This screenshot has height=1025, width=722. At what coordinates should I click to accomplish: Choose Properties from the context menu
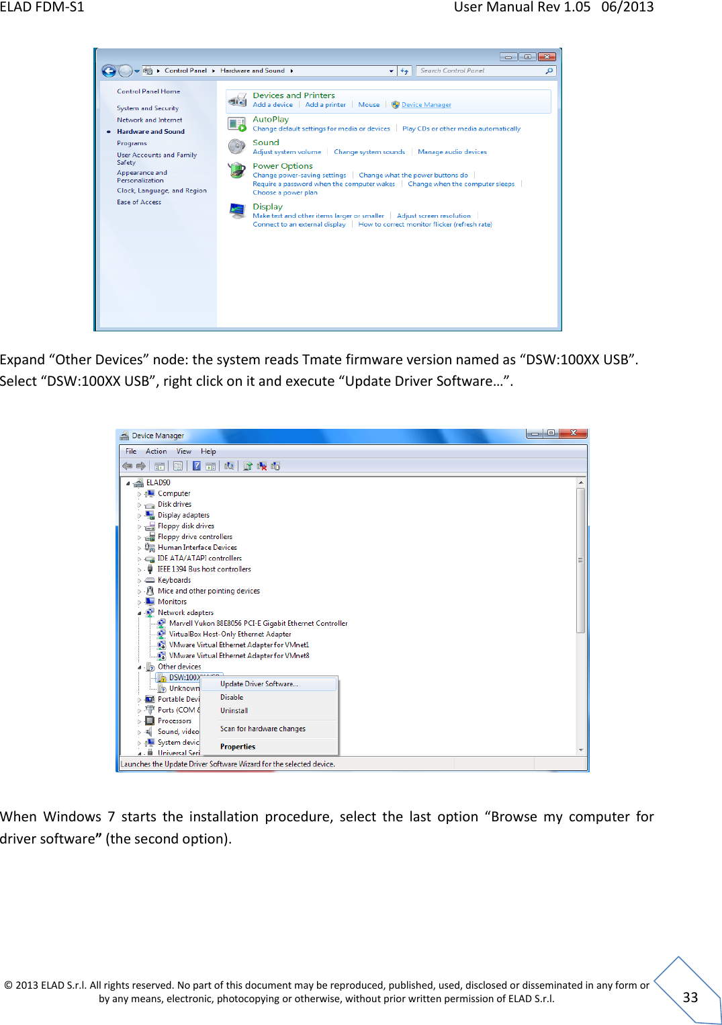click(x=269, y=747)
